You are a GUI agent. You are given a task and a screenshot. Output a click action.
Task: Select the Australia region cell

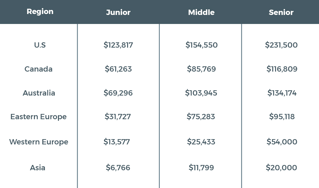tap(39, 93)
